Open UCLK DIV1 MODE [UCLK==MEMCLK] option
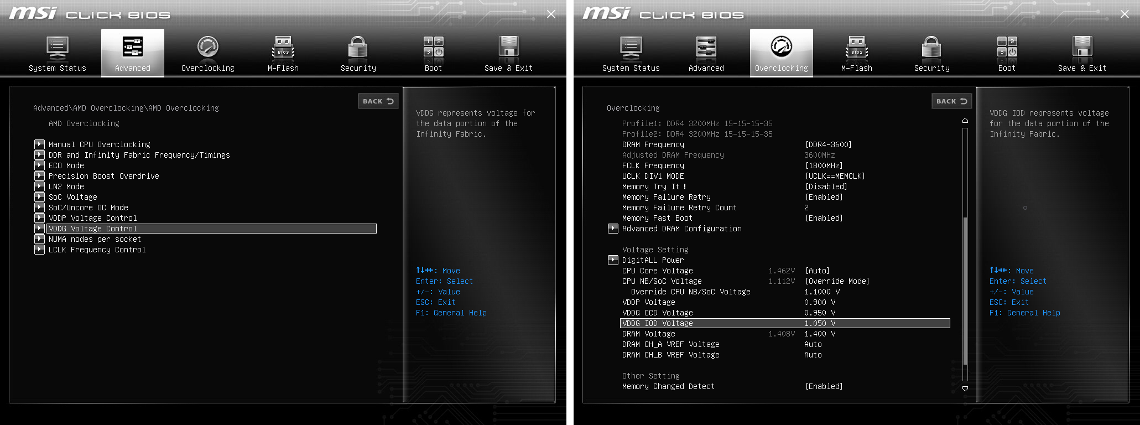This screenshot has height=425, width=1140. point(835,176)
